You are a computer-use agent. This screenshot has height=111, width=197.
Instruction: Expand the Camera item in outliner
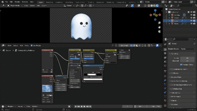point(169,15)
